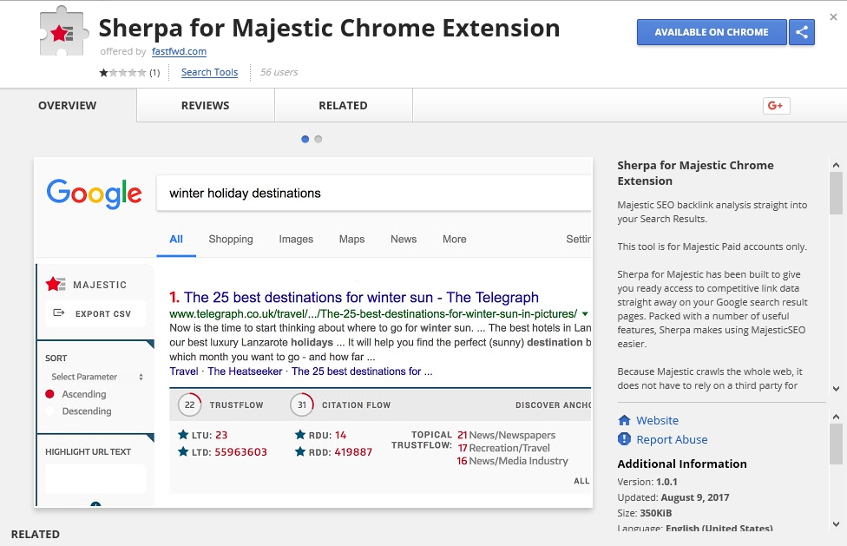Screen dimensions: 847x546
Task: Select the Descending sort radio button
Action: (49, 411)
